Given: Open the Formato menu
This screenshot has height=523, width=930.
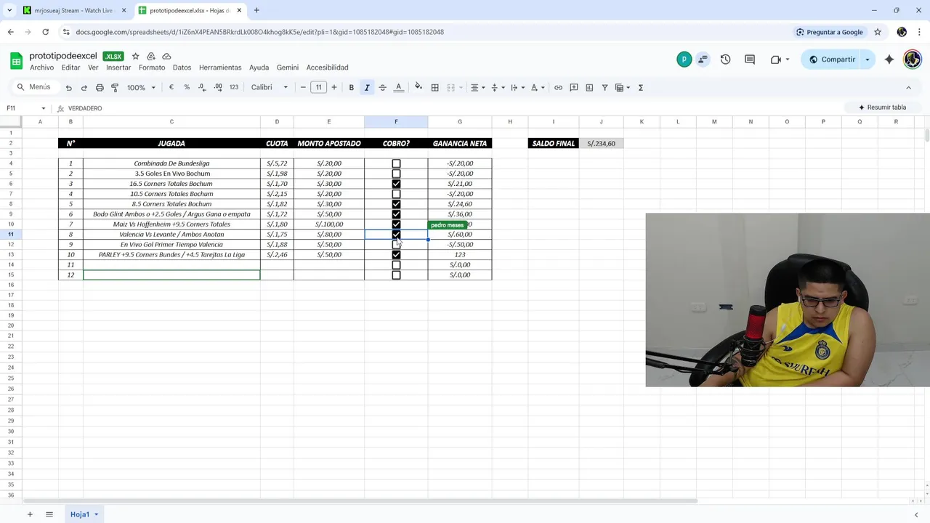Looking at the screenshot, I should click(152, 68).
